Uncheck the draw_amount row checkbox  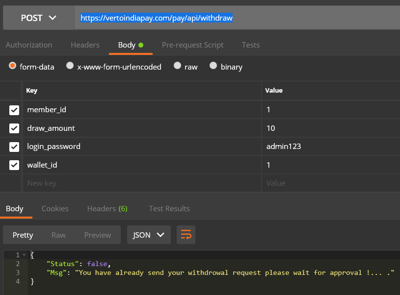14,128
